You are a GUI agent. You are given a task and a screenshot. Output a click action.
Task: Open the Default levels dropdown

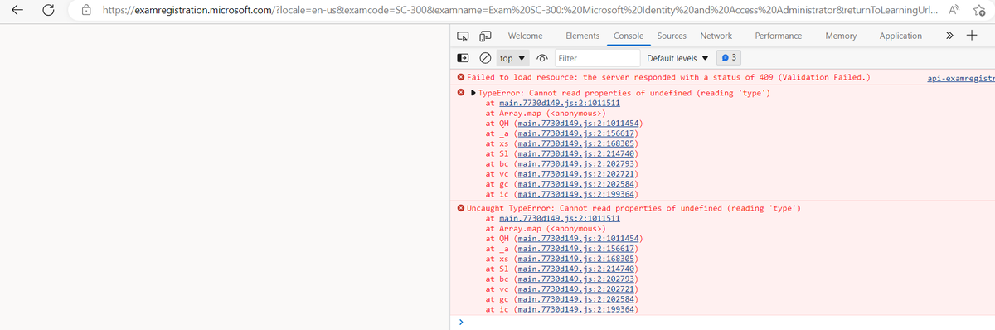[677, 58]
